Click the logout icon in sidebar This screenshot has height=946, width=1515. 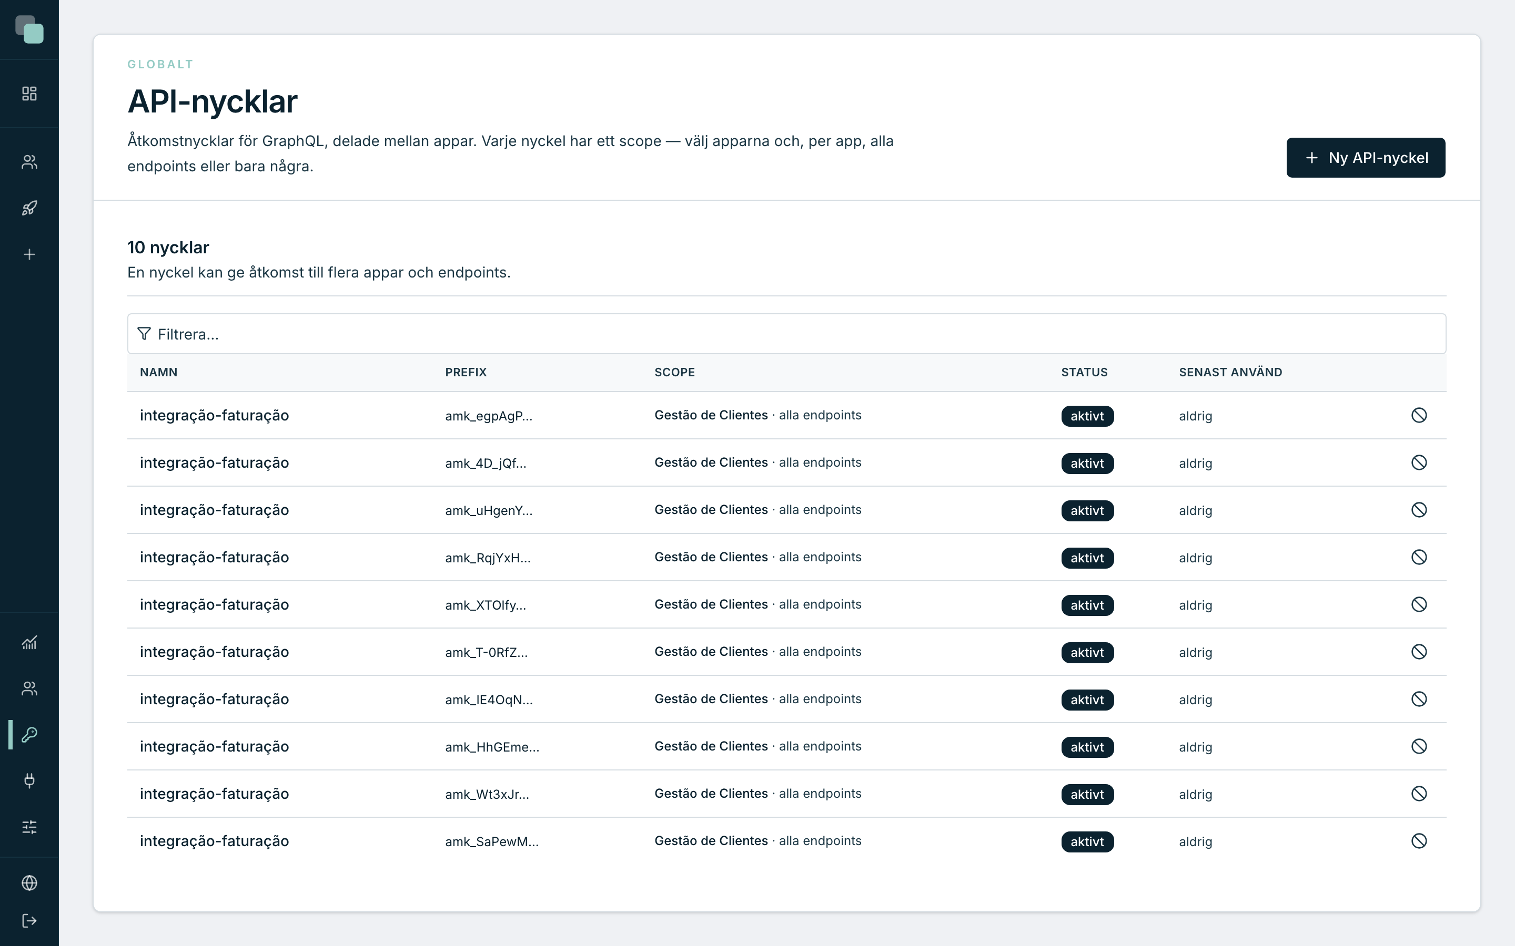click(x=29, y=921)
